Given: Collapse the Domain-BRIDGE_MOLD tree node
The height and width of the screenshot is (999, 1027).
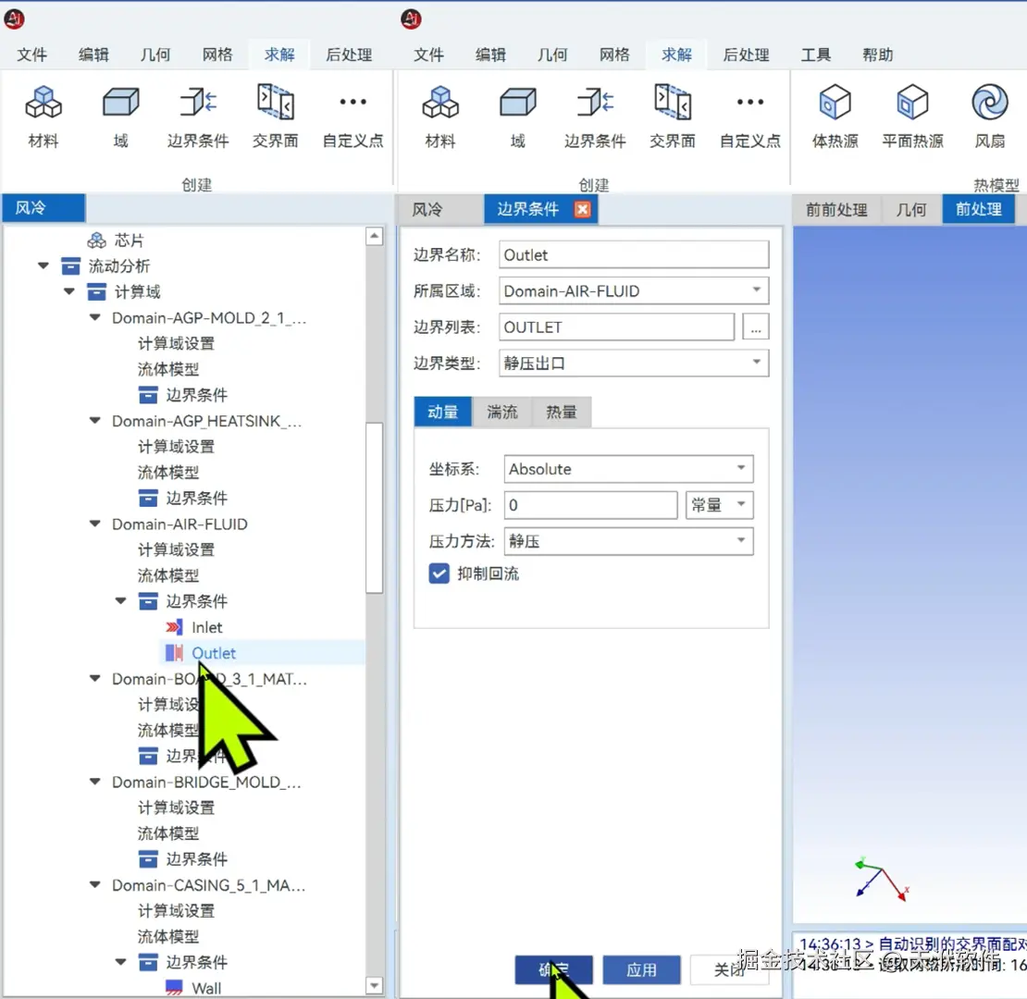Looking at the screenshot, I should (x=95, y=782).
